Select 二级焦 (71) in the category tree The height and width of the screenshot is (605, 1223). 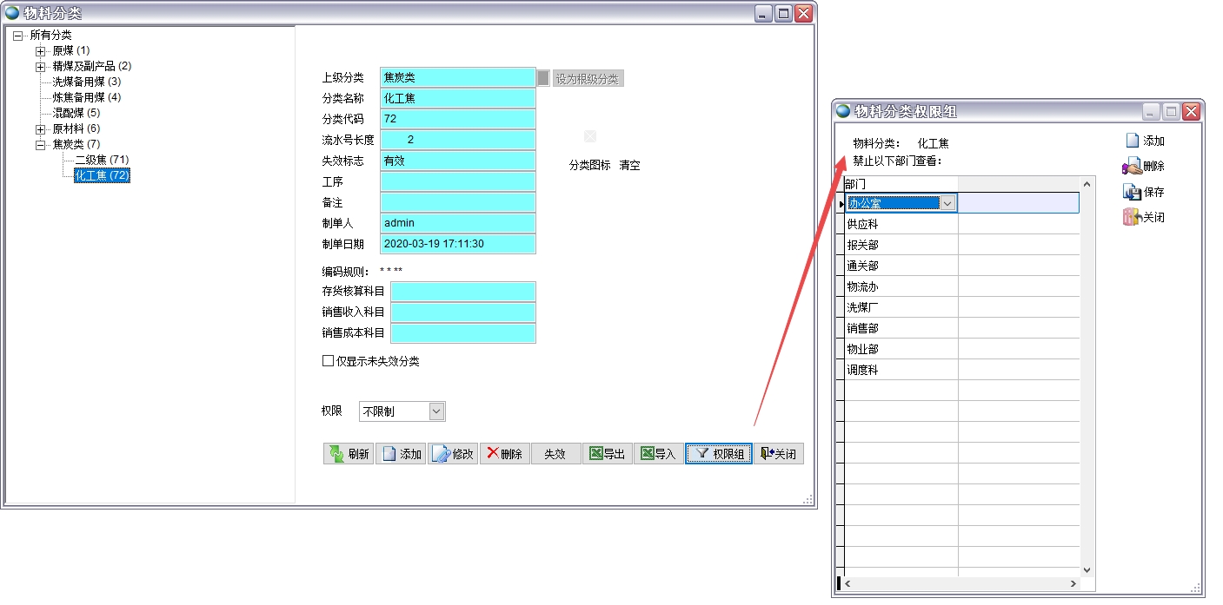point(102,161)
